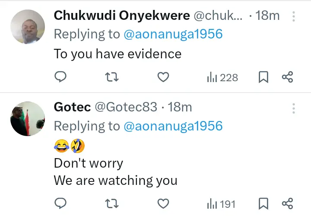
Task: Open more options on Gotec's tweet
Action: point(294,108)
